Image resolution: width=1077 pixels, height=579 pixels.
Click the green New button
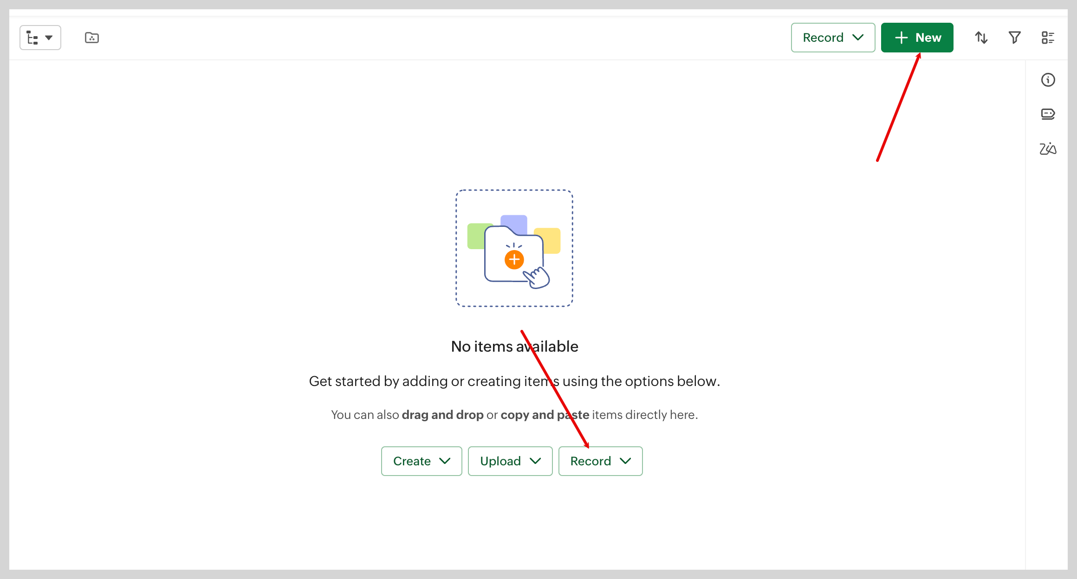click(917, 38)
